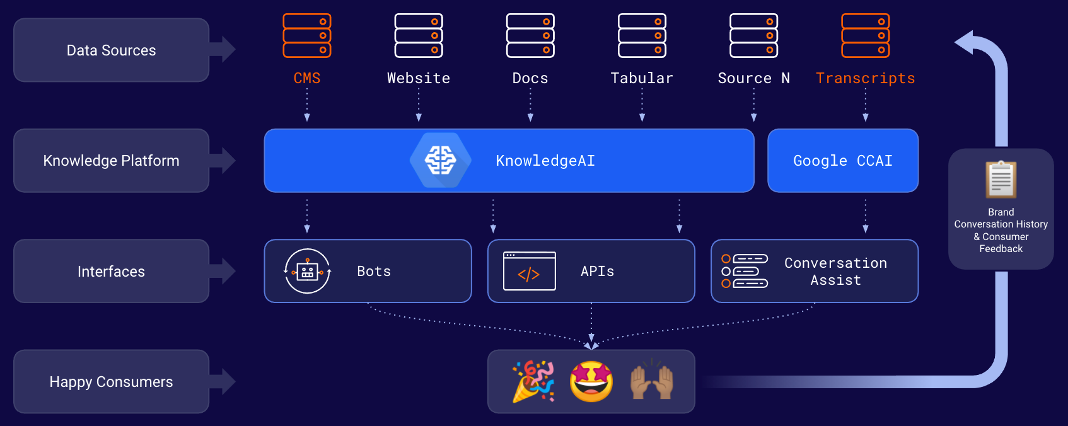Click the clipboard feedback icon

pyautogui.click(x=1001, y=180)
